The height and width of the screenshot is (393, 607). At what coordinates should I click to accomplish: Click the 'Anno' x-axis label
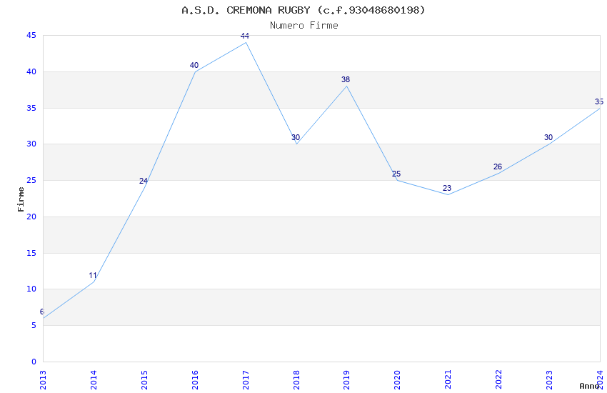(589, 386)
